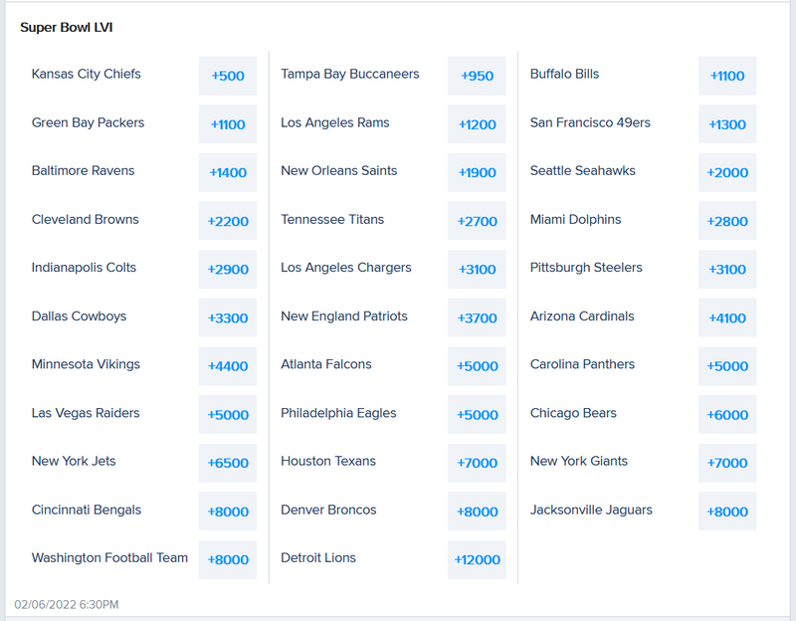This screenshot has width=796, height=621.
Task: Click the Tennessee Titans team name
Action: [x=332, y=219]
